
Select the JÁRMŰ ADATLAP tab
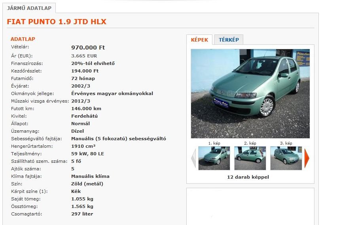coord(29,8)
